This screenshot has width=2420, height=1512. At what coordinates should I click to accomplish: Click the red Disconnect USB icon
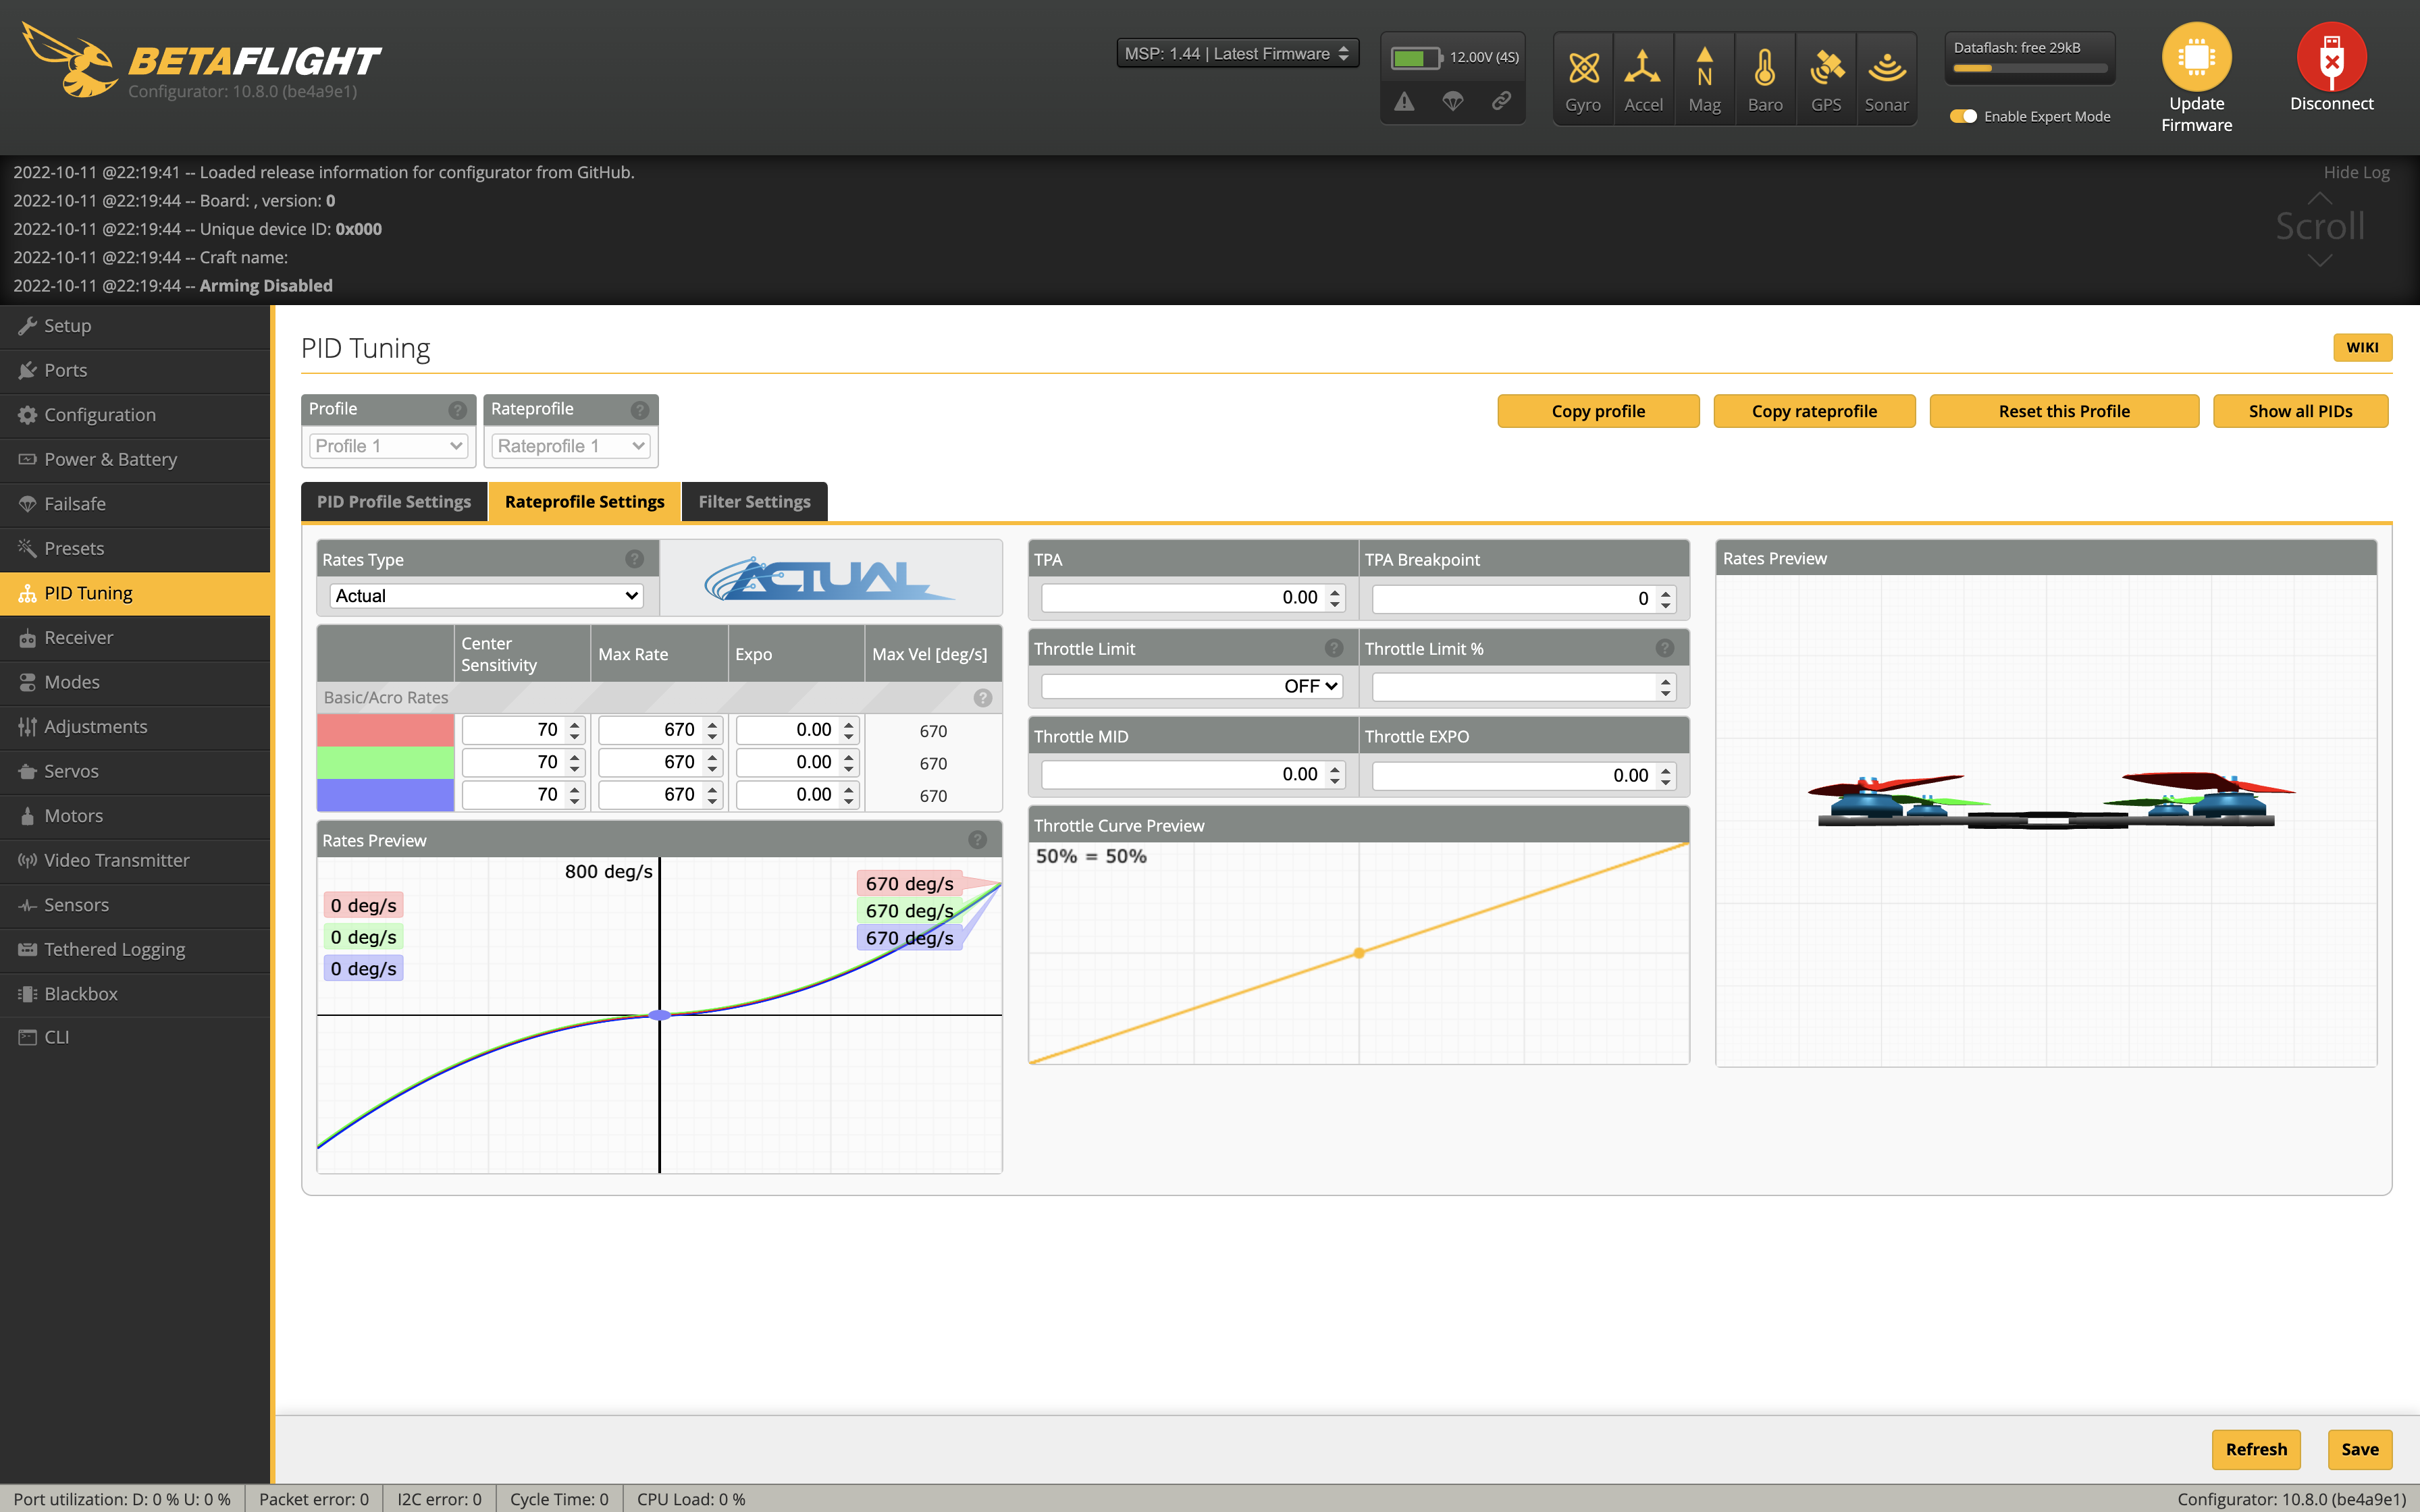2331,57
